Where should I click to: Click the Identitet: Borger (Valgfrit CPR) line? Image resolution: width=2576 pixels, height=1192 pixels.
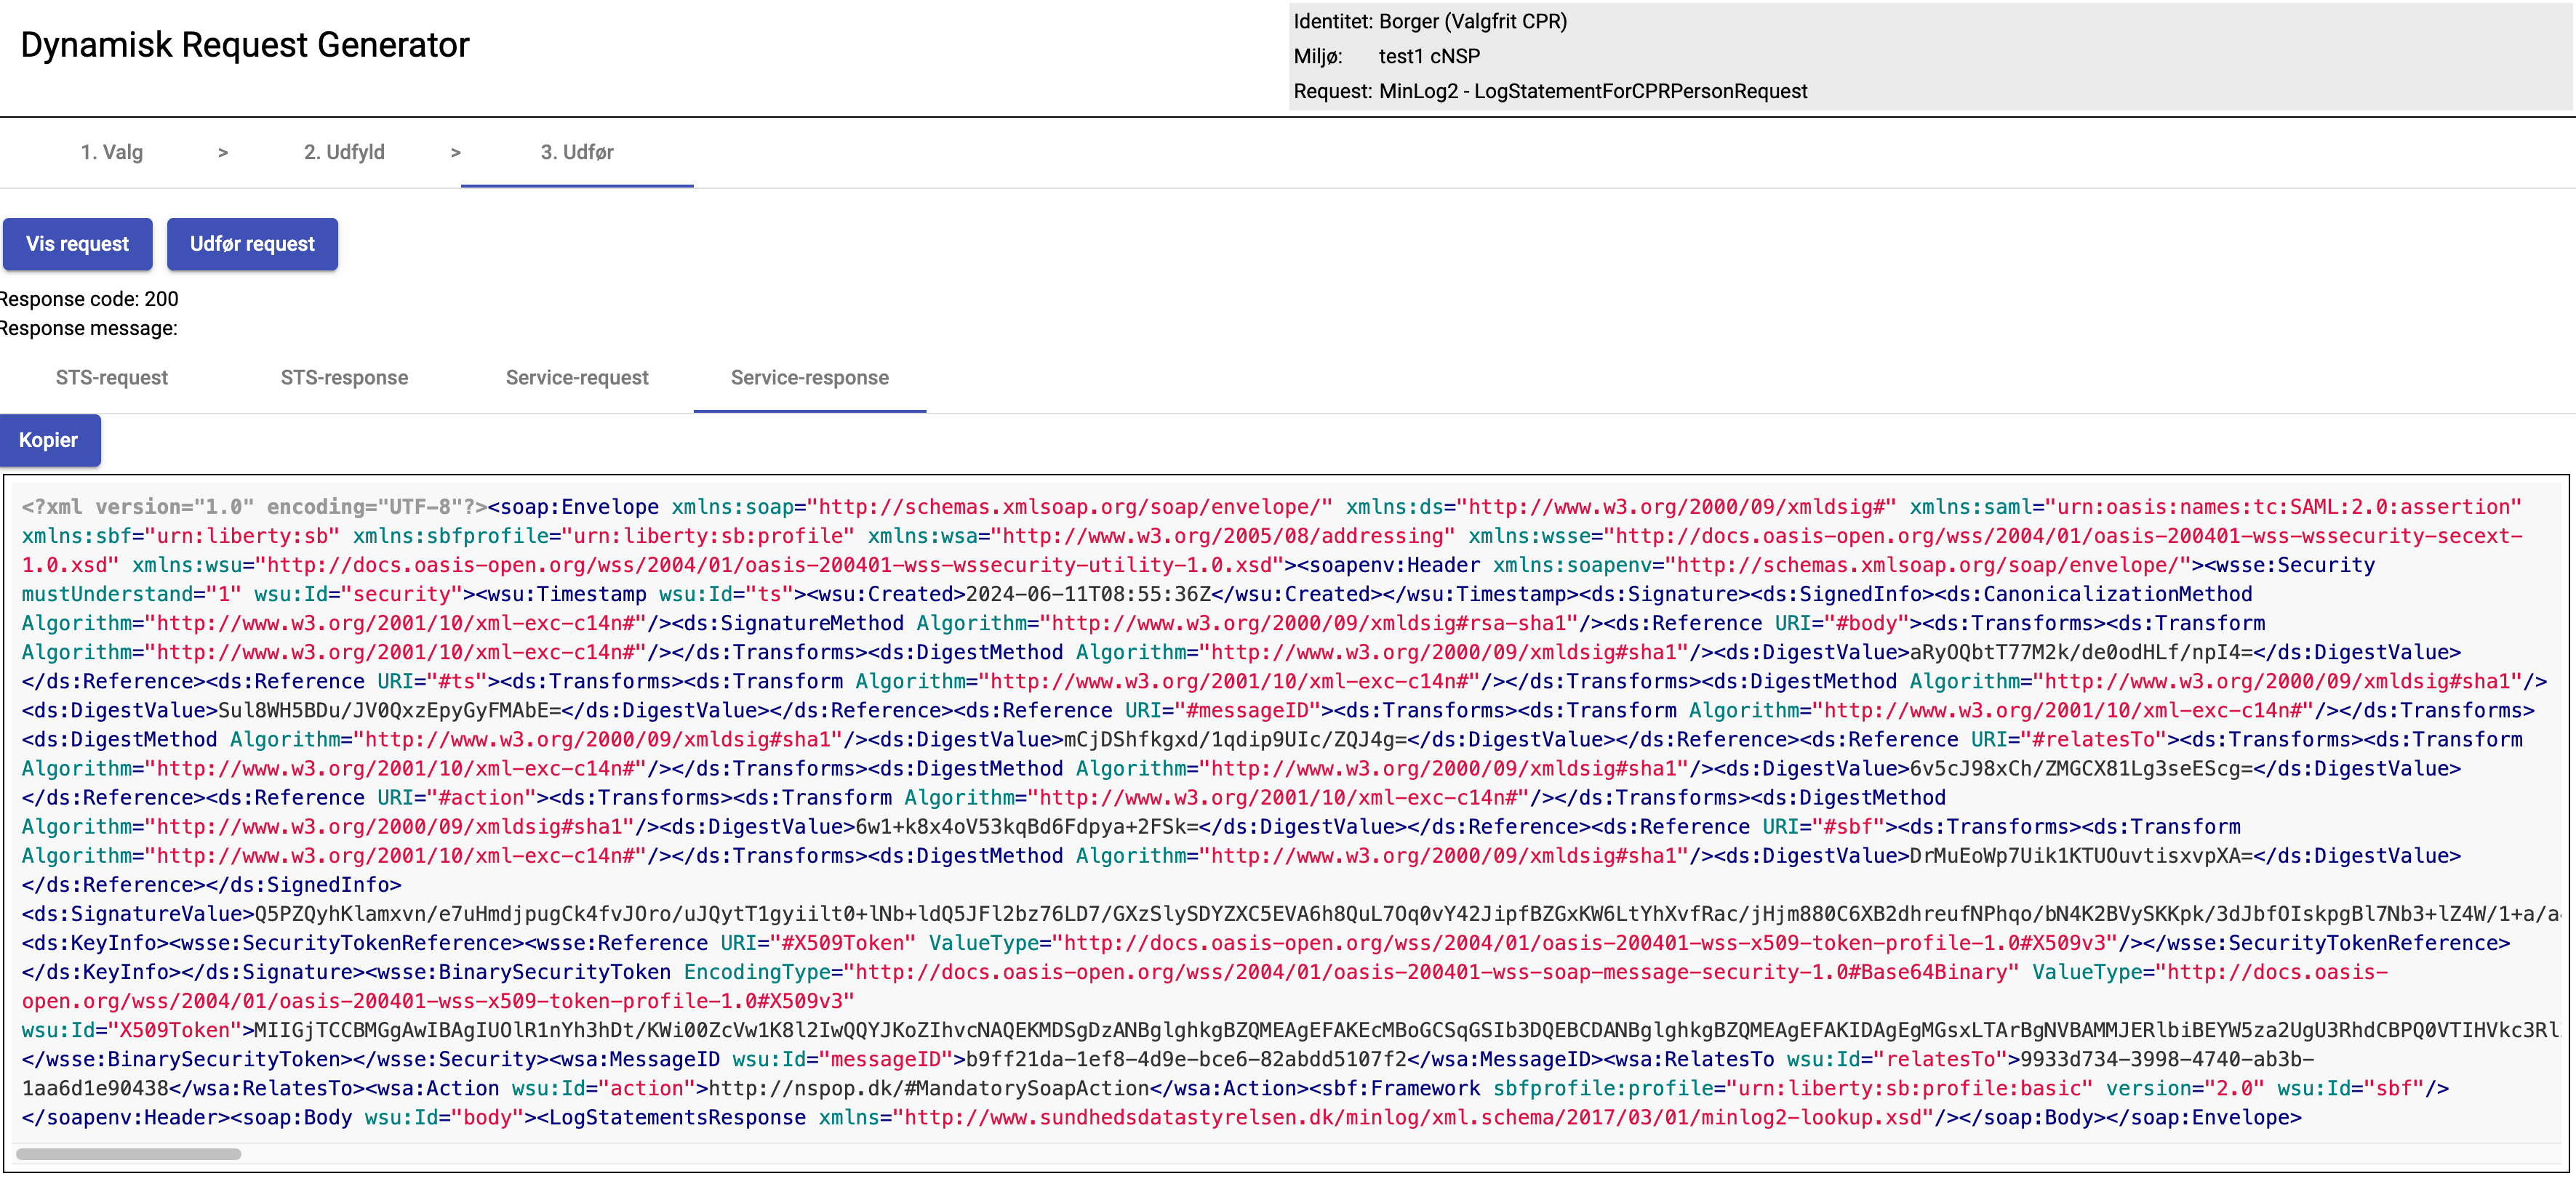click(x=1430, y=21)
